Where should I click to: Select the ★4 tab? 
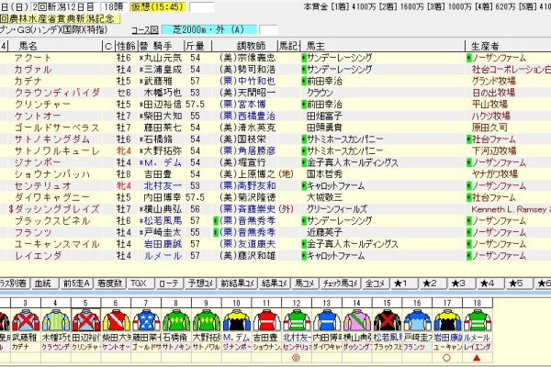(490, 284)
